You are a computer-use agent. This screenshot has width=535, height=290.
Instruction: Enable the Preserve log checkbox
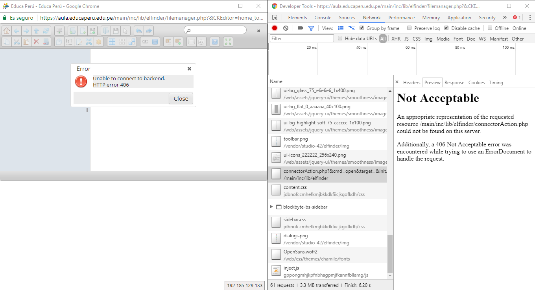[x=410, y=28]
